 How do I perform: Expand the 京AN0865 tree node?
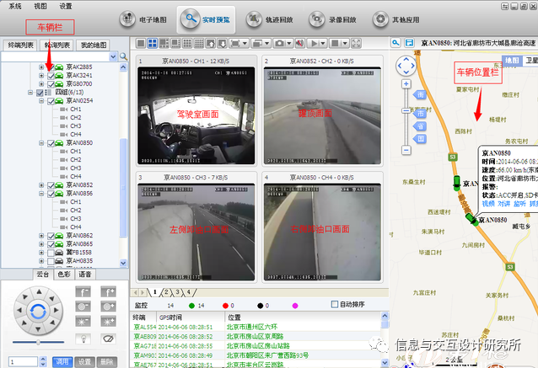click(x=41, y=244)
